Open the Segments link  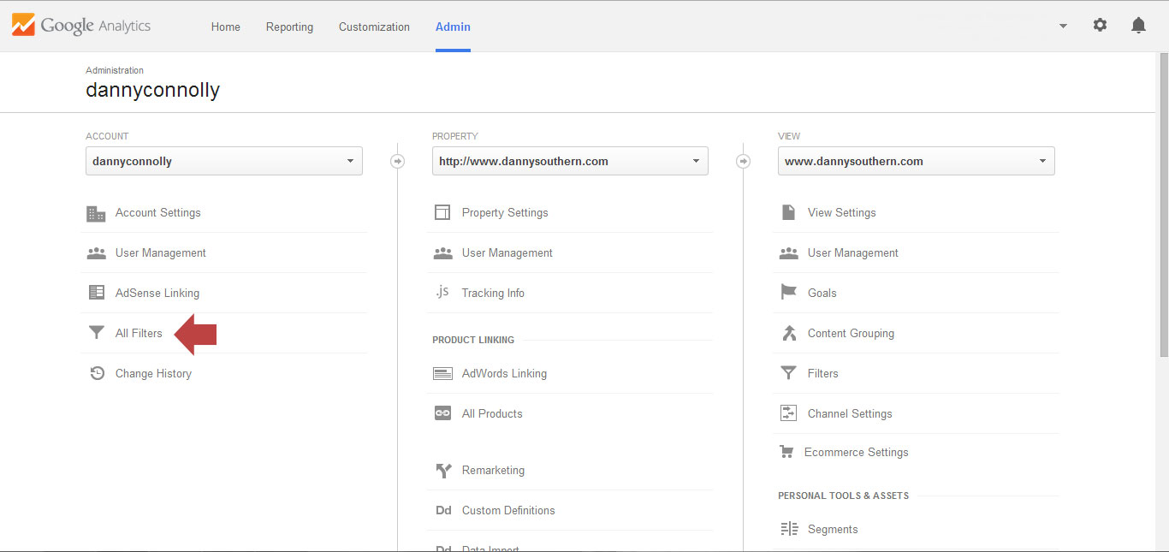click(833, 530)
